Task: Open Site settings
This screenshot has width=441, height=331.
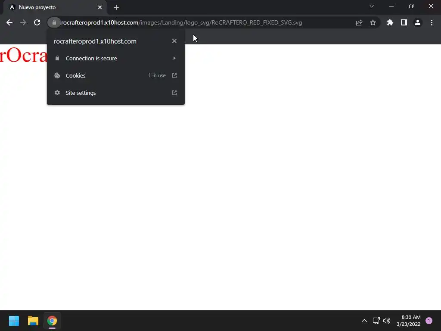Action: pyautogui.click(x=115, y=93)
